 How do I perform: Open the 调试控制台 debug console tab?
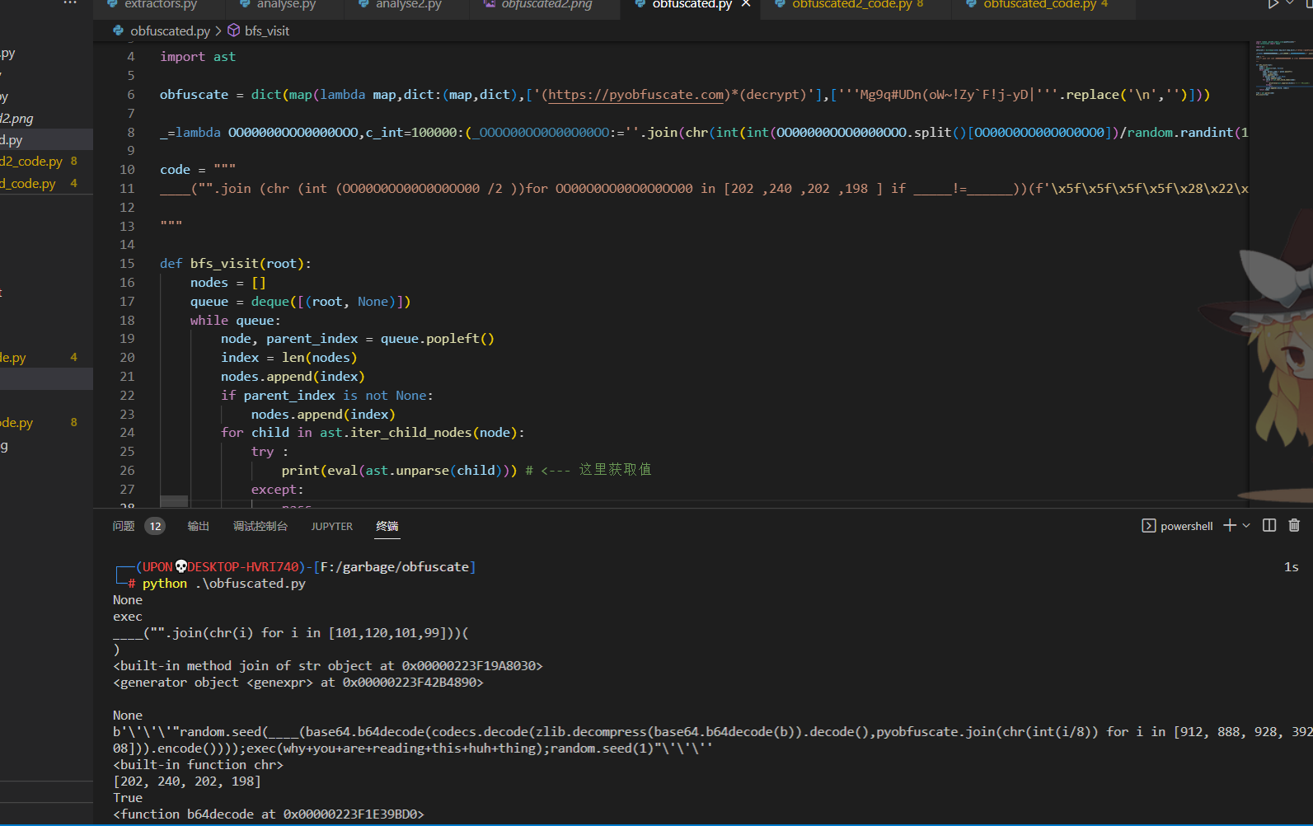[x=260, y=526]
